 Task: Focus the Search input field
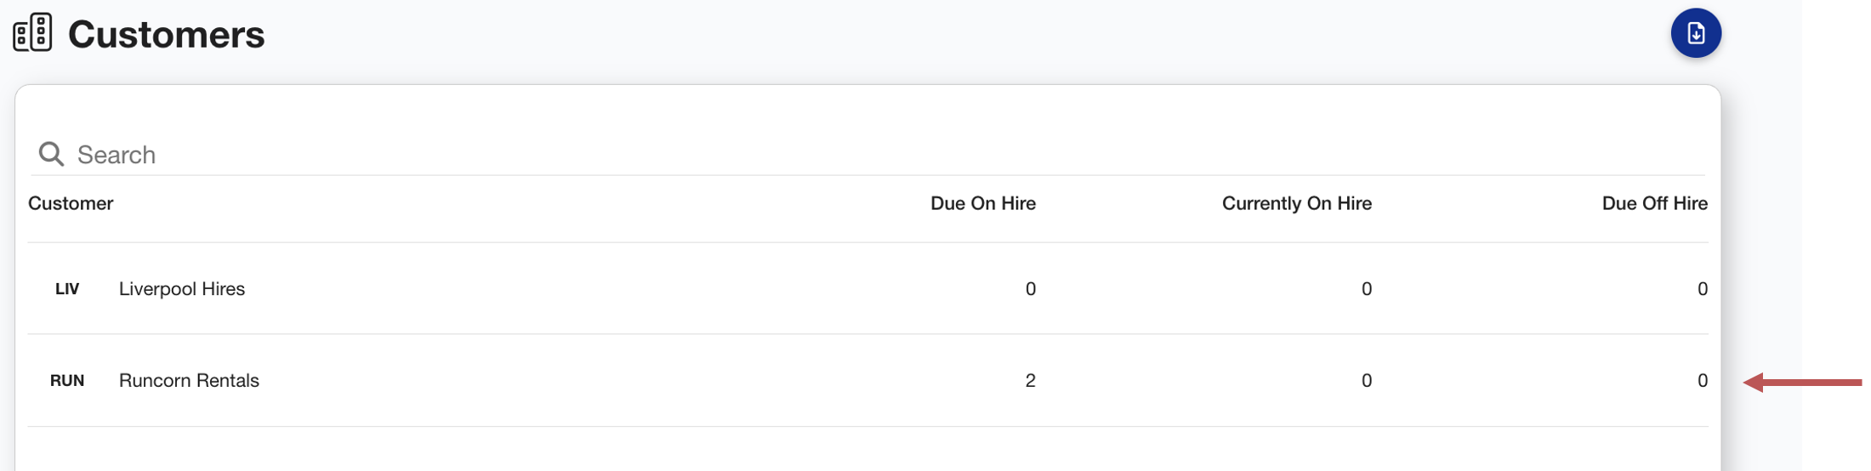(x=867, y=154)
